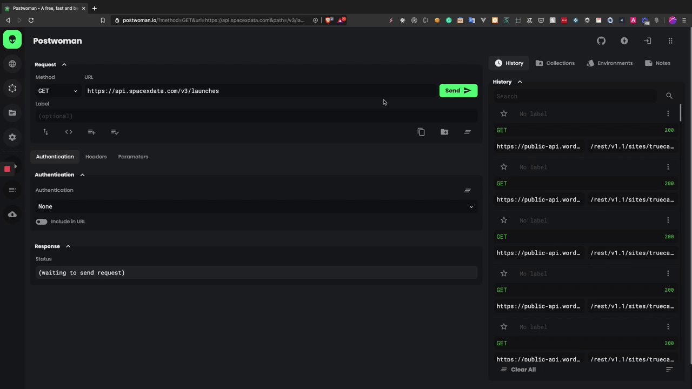Copy the request using the copy icon
This screenshot has width=692, height=389.
pyautogui.click(x=421, y=132)
